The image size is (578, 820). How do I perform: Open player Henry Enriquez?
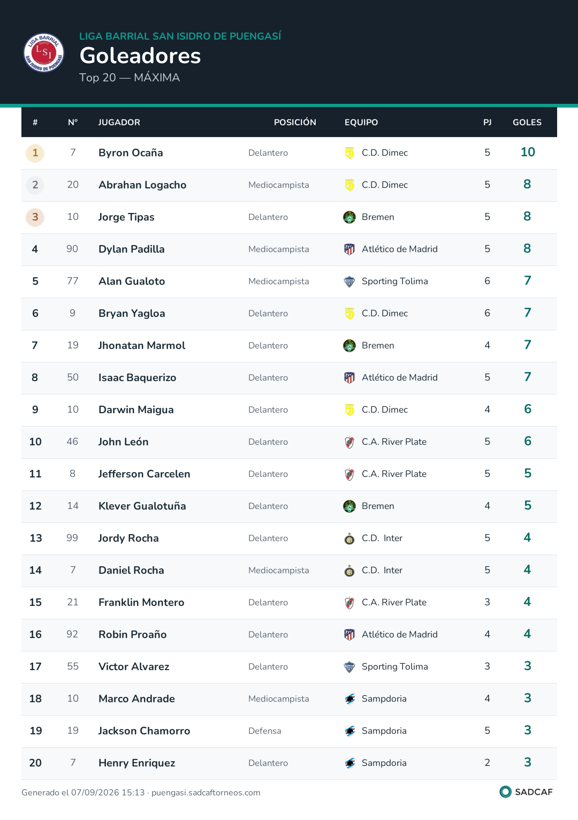coord(137,763)
